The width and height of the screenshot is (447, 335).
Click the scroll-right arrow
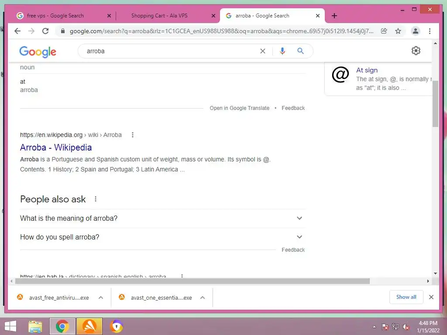click(428, 281)
